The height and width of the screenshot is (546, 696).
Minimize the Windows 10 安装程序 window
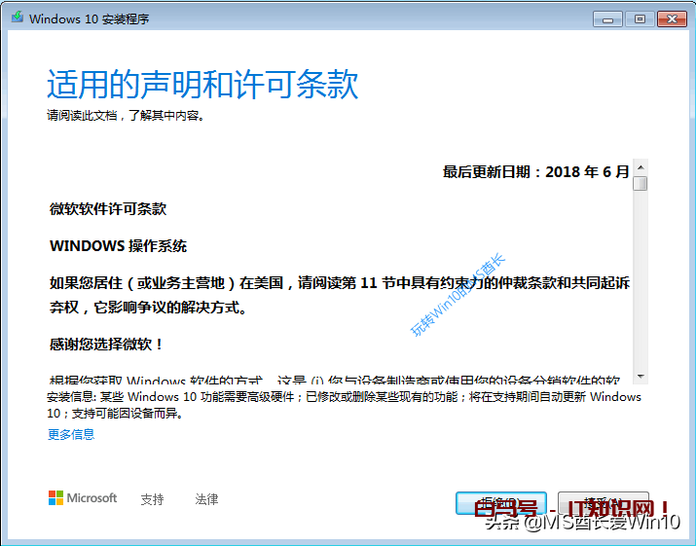pos(611,18)
